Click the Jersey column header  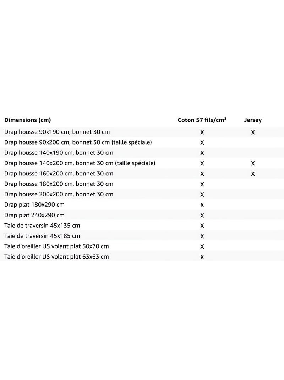point(253,120)
